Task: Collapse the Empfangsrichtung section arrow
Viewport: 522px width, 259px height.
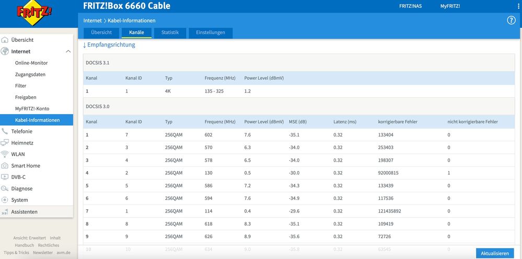Action: 85,45
